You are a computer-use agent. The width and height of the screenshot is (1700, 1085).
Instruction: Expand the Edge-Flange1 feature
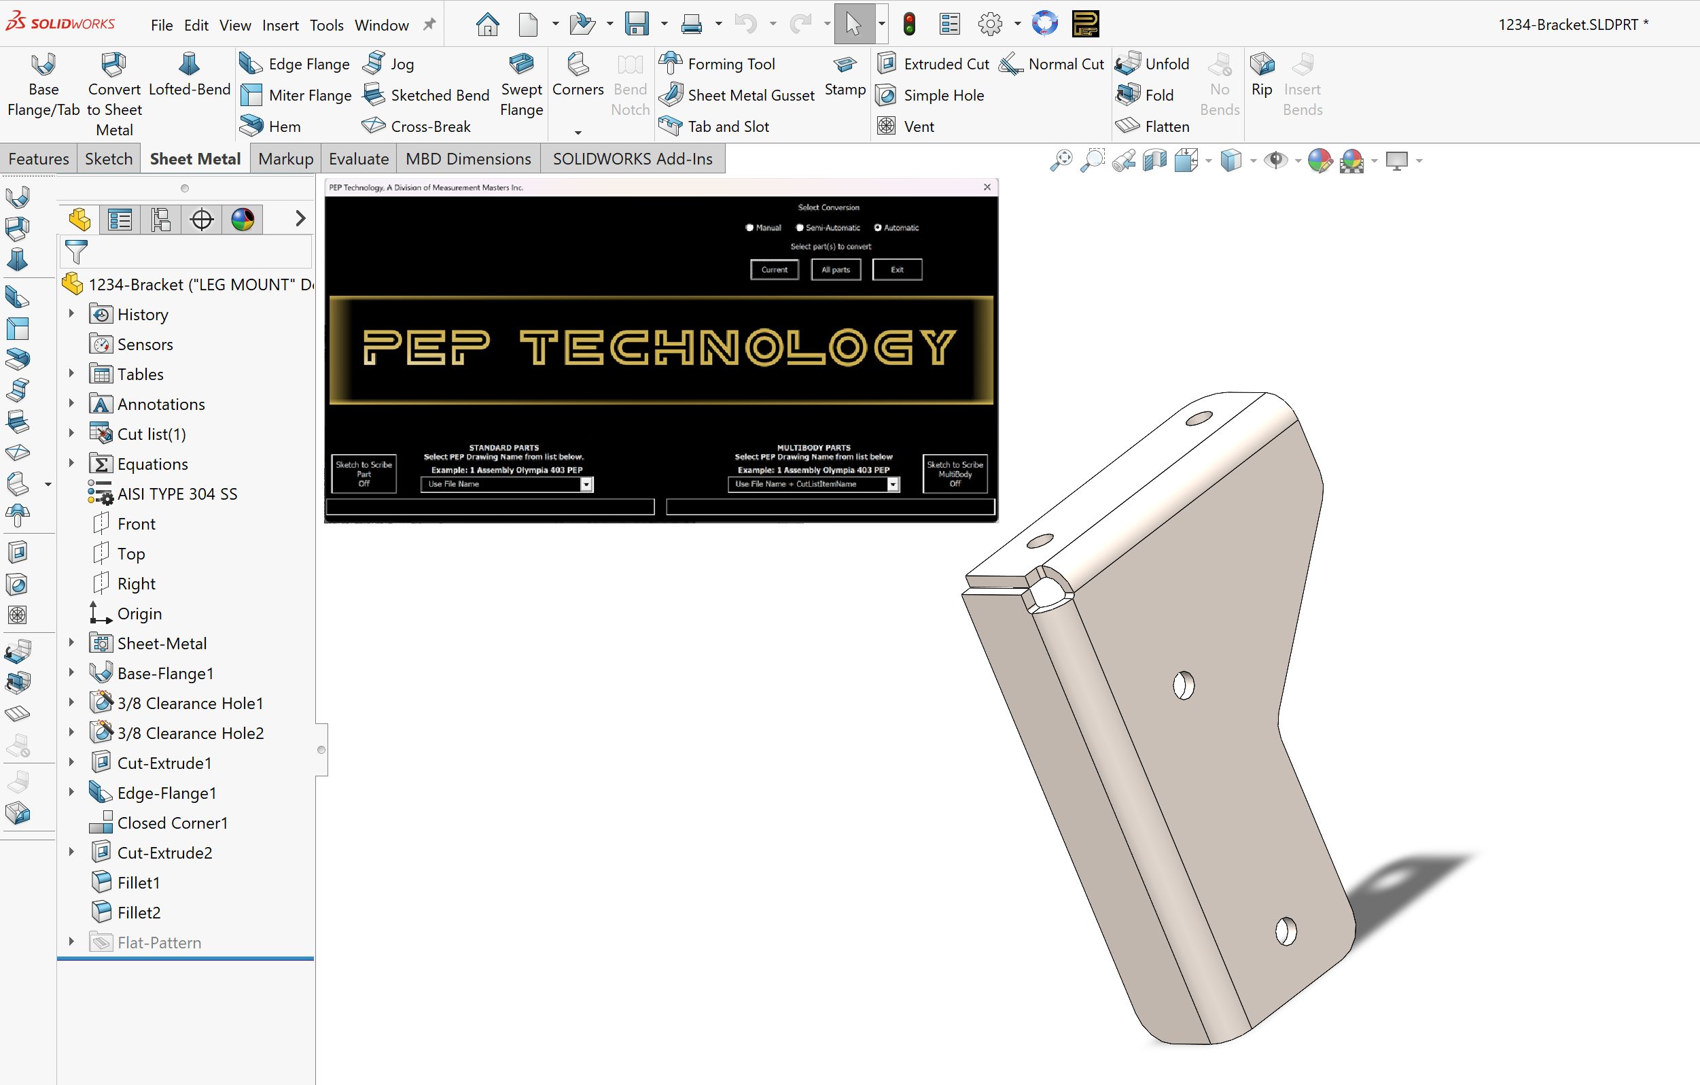point(71,793)
